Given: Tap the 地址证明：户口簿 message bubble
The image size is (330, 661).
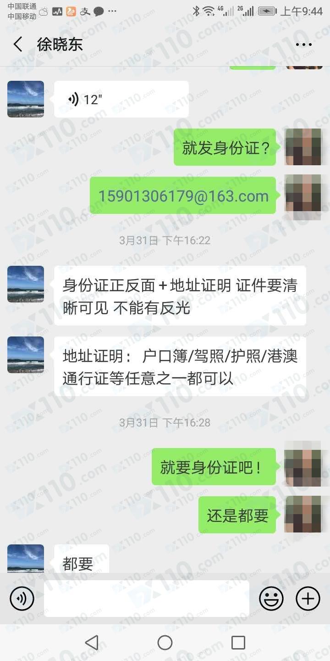Looking at the screenshot, I should pos(180,366).
